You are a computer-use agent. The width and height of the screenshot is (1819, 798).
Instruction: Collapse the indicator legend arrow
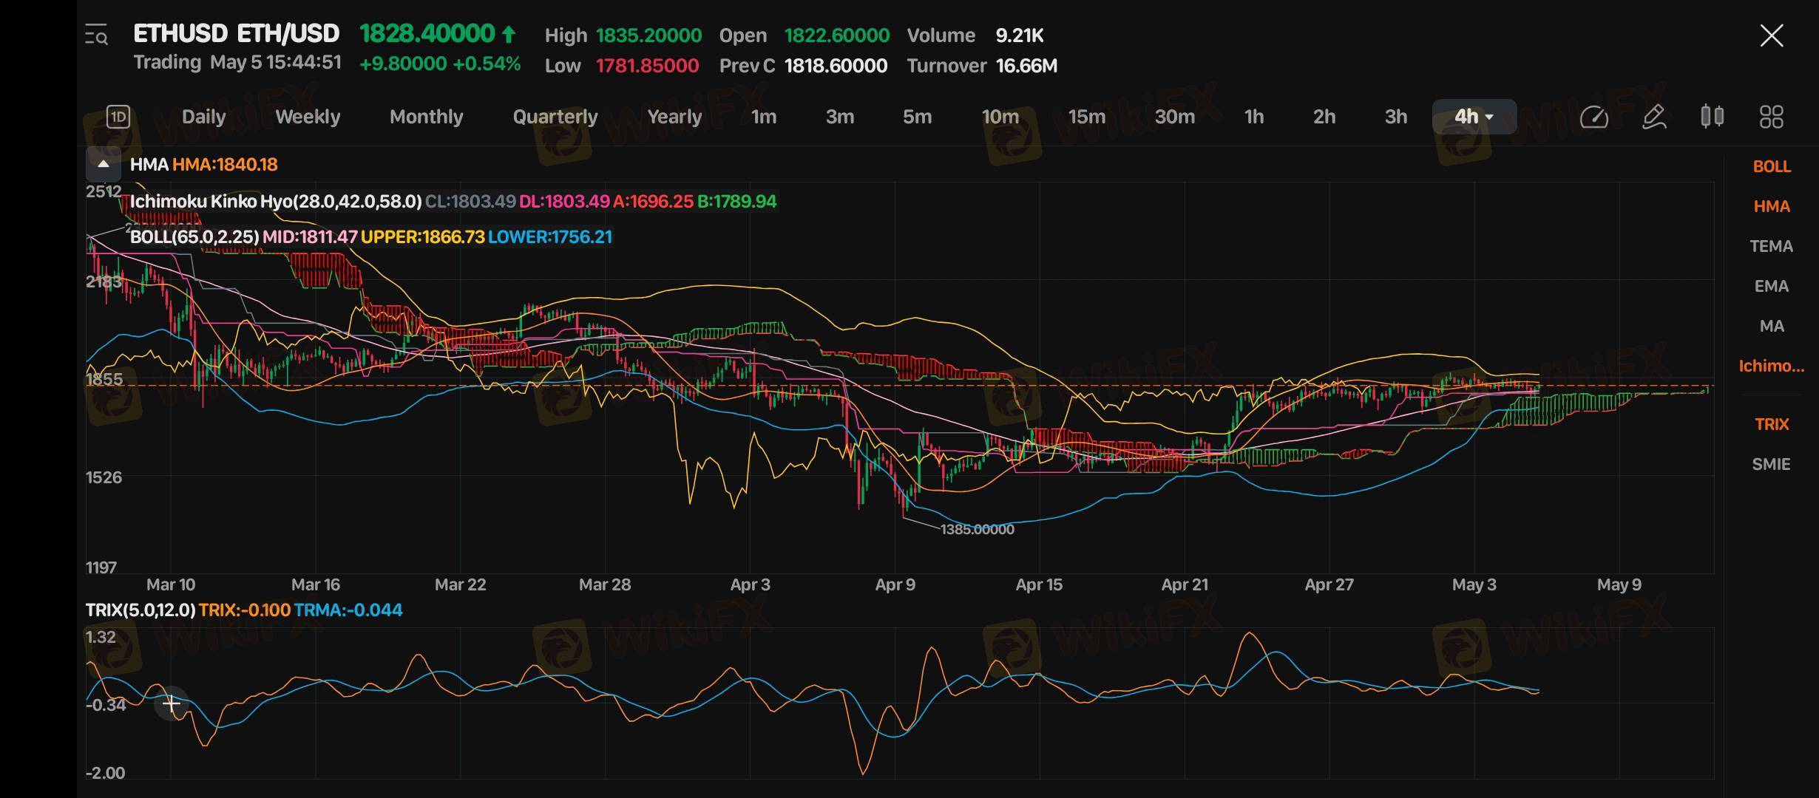coord(104,164)
